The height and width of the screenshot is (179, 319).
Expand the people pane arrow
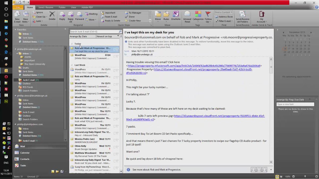point(271,169)
